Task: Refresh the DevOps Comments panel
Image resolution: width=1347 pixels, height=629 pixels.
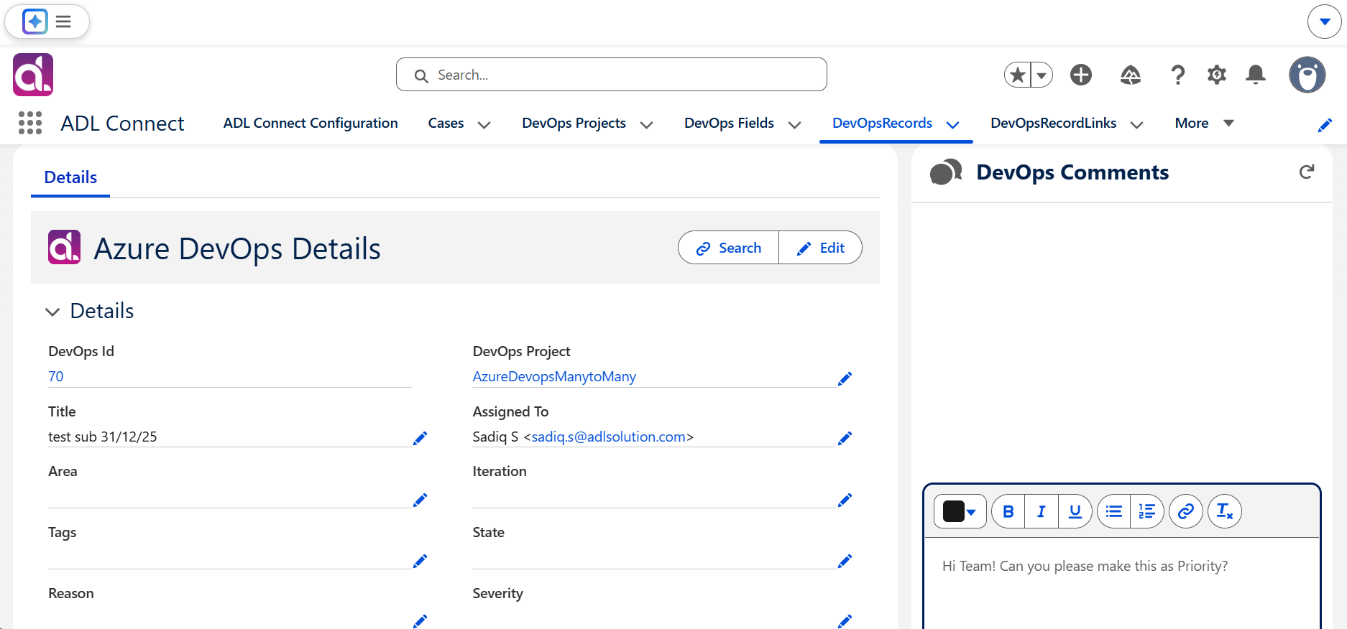Action: 1307,172
